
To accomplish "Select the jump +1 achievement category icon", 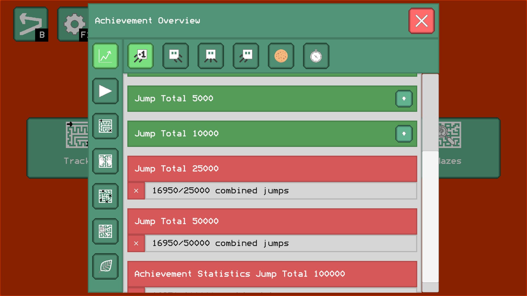I will (x=140, y=56).
